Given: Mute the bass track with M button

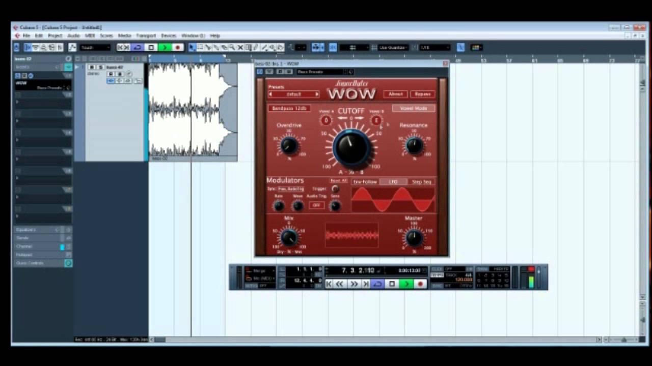Looking at the screenshot, I should 92,67.
